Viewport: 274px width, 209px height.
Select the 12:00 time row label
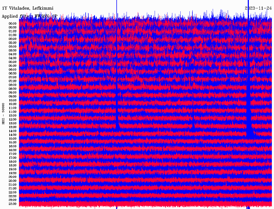(x=13, y=116)
